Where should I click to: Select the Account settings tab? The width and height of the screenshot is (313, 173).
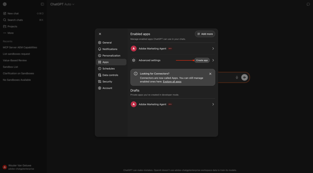111,88
